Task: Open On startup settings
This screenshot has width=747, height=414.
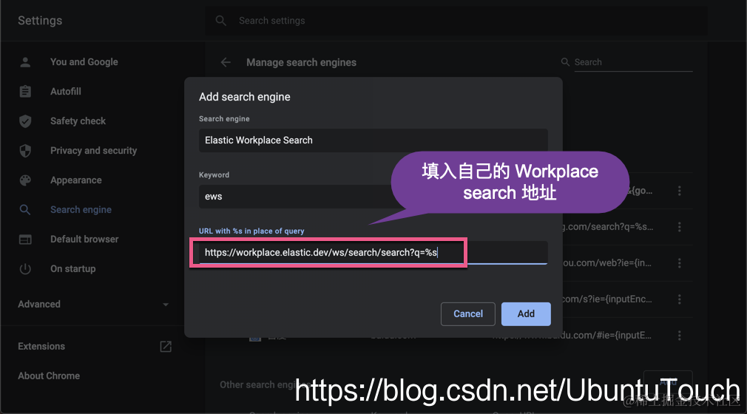Action: (x=73, y=268)
